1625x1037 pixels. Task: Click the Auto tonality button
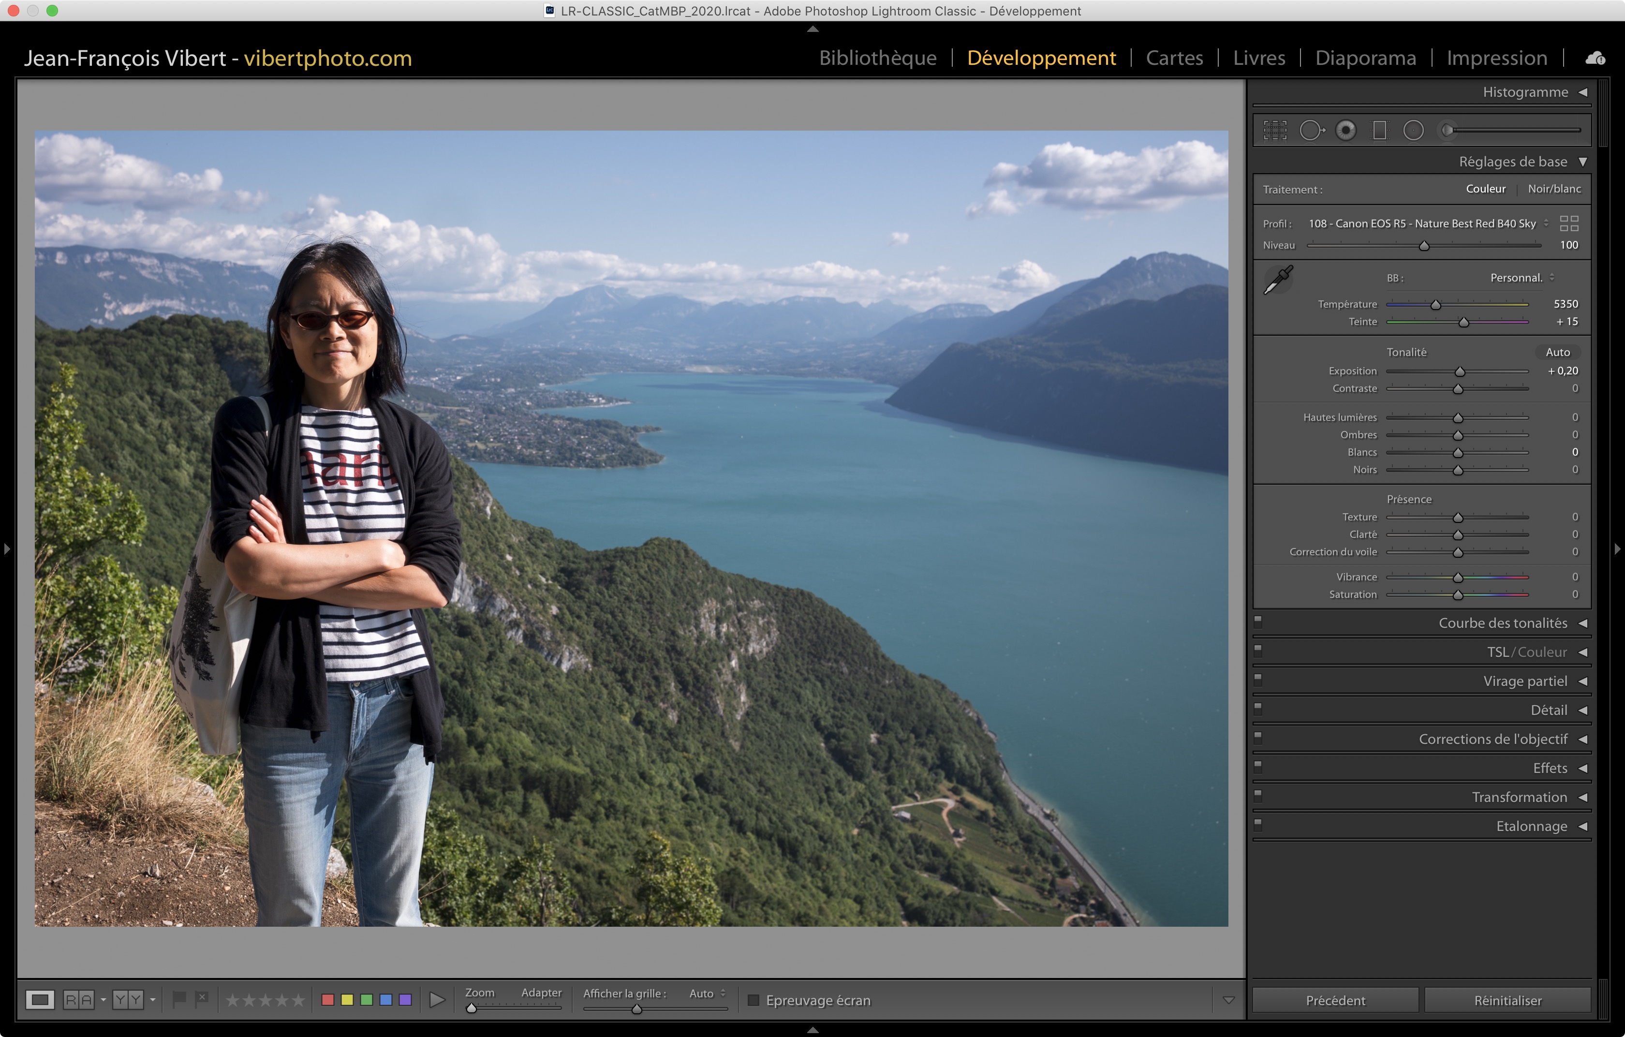coord(1557,352)
